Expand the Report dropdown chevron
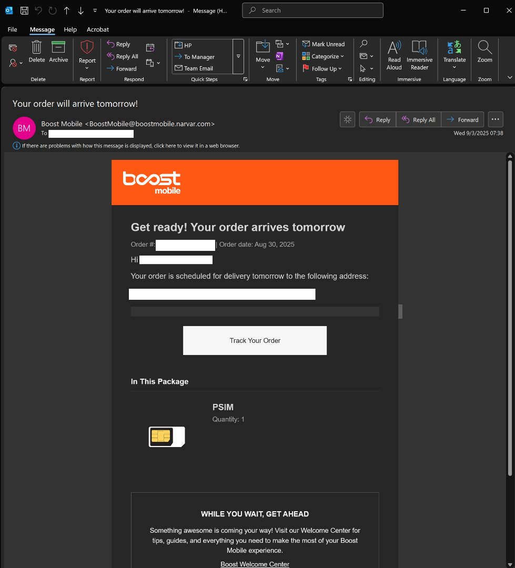 (87, 68)
